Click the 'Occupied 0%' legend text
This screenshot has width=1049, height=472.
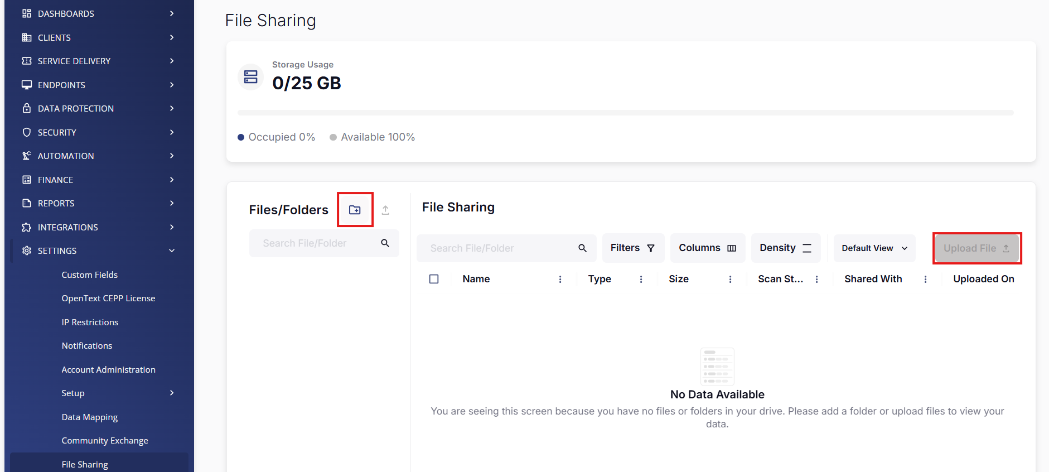coord(282,137)
